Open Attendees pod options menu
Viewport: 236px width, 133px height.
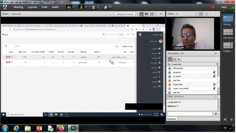tap(216, 53)
